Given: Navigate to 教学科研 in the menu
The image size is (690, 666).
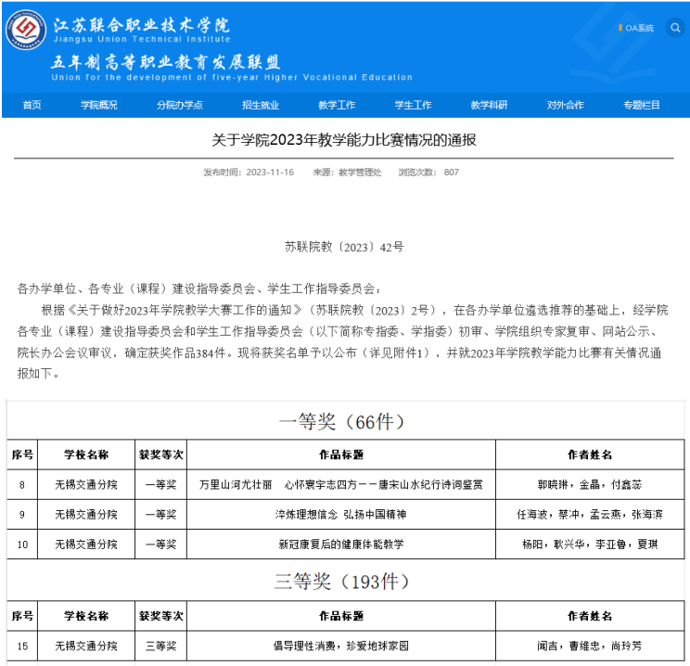Looking at the screenshot, I should pos(489,105).
